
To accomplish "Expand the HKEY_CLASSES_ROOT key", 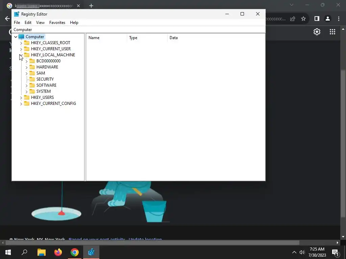I will (x=21, y=43).
